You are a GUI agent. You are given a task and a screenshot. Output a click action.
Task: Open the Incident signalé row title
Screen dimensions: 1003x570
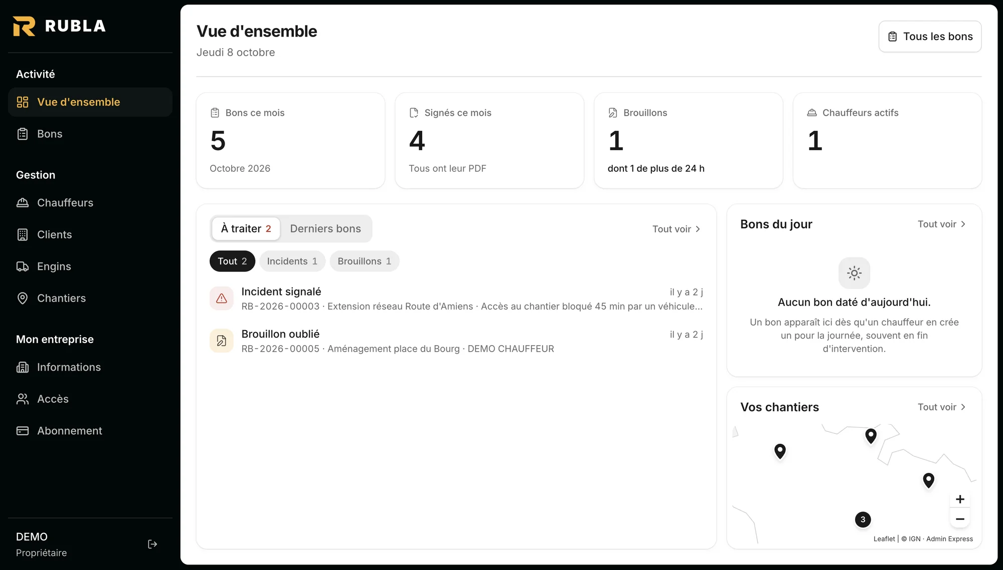click(x=281, y=292)
